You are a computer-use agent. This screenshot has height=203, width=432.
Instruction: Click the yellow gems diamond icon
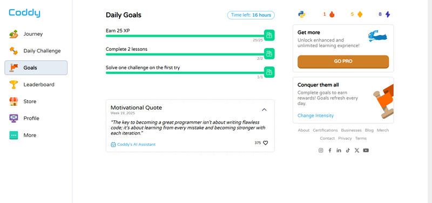(360, 15)
